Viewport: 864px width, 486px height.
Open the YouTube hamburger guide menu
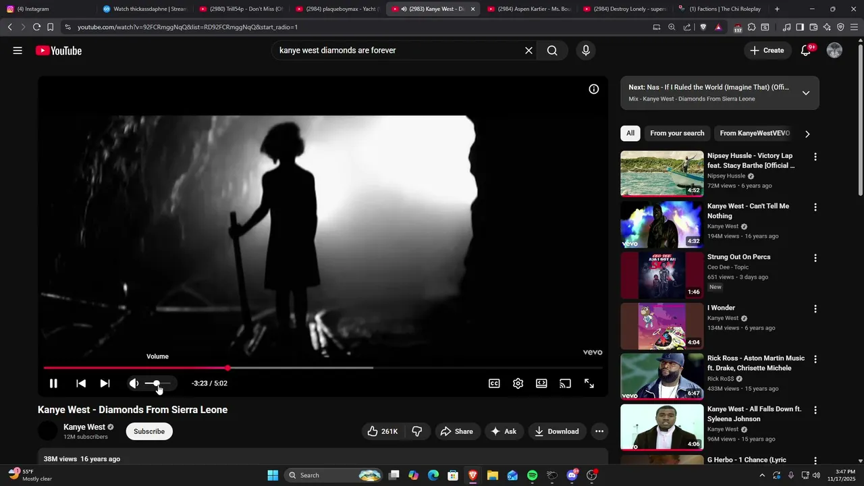coord(18,51)
